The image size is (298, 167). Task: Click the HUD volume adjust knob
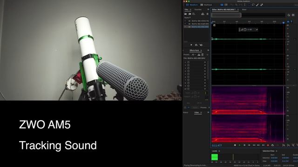point(245,30)
